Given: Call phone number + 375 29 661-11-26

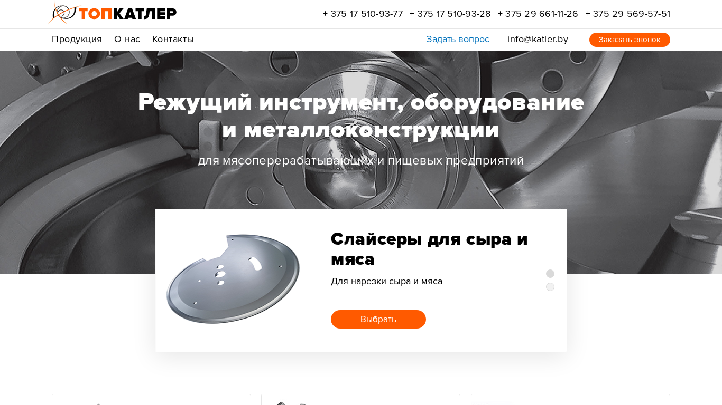Looking at the screenshot, I should coord(538,14).
